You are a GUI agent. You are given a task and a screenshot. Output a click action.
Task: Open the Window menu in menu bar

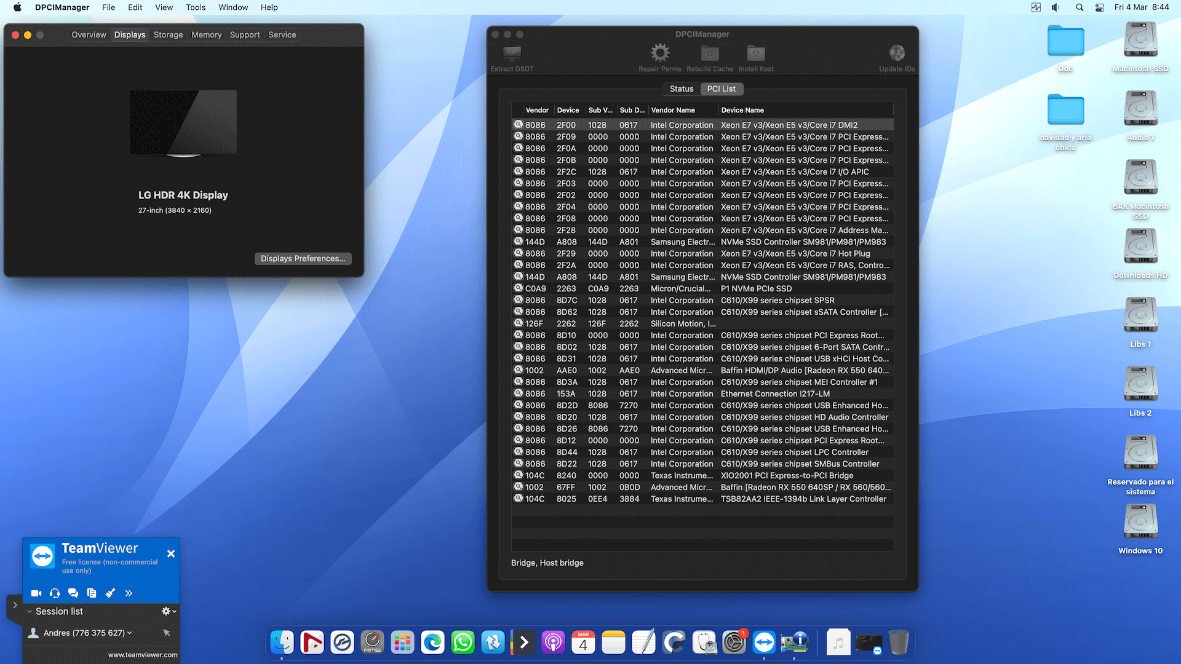click(x=233, y=7)
